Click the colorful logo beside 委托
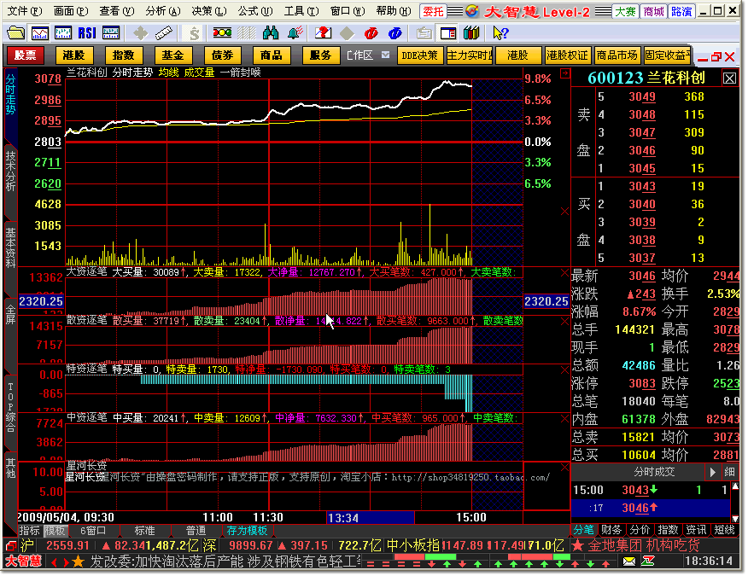Screen dimensions: 748x576 (x=472, y=11)
